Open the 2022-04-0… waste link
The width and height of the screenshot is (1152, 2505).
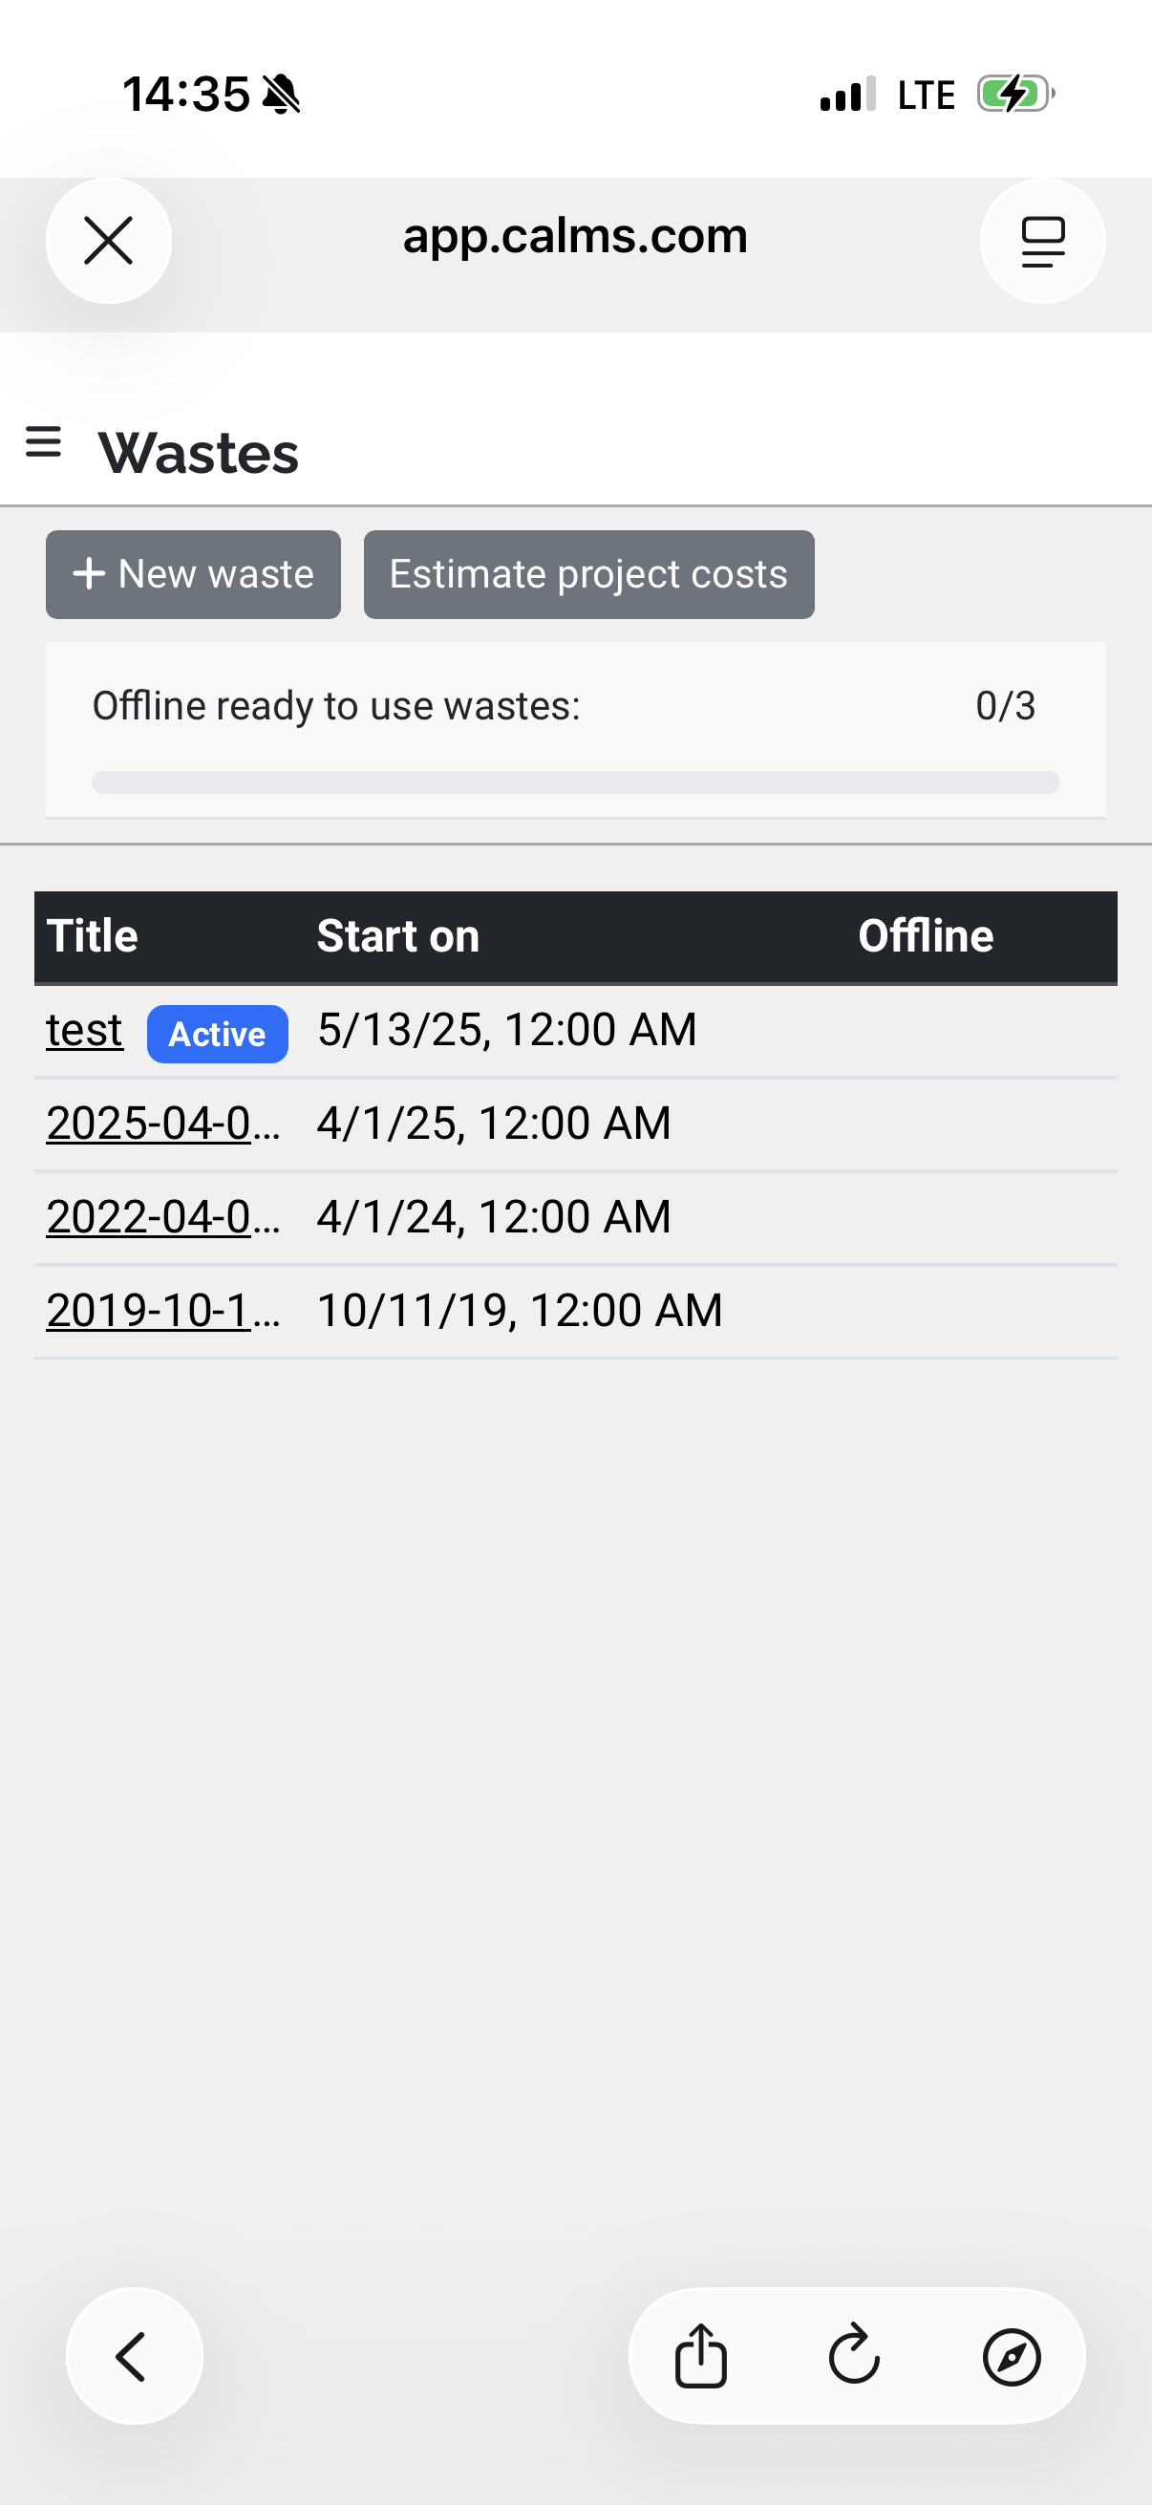coord(162,1216)
